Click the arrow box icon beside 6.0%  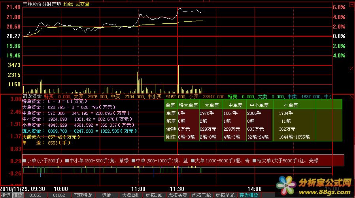point(351,5)
